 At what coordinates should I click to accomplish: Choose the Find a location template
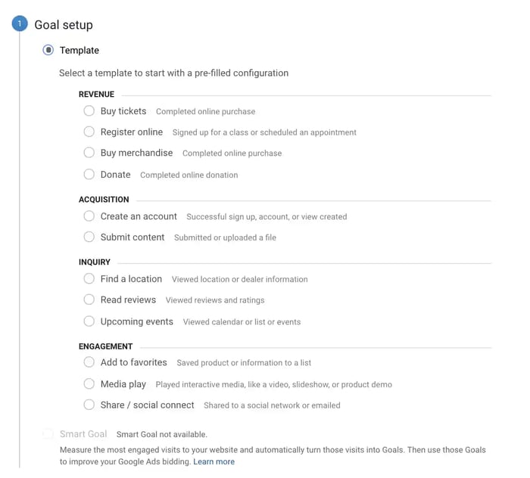pyautogui.click(x=89, y=279)
